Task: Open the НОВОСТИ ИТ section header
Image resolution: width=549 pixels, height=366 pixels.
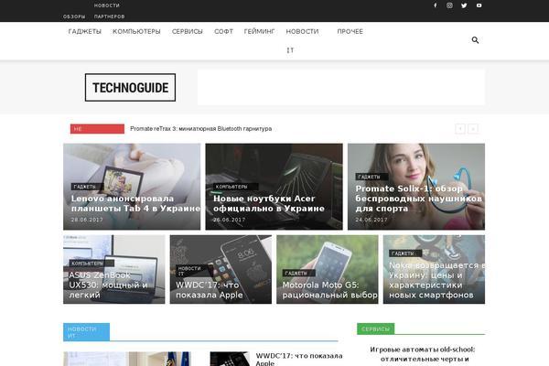Action: (x=87, y=332)
